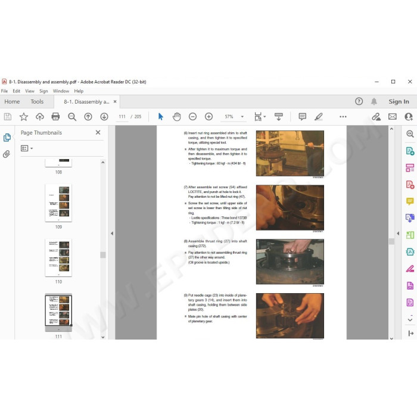Open Page Thumbnails pane icon

pos(7,138)
